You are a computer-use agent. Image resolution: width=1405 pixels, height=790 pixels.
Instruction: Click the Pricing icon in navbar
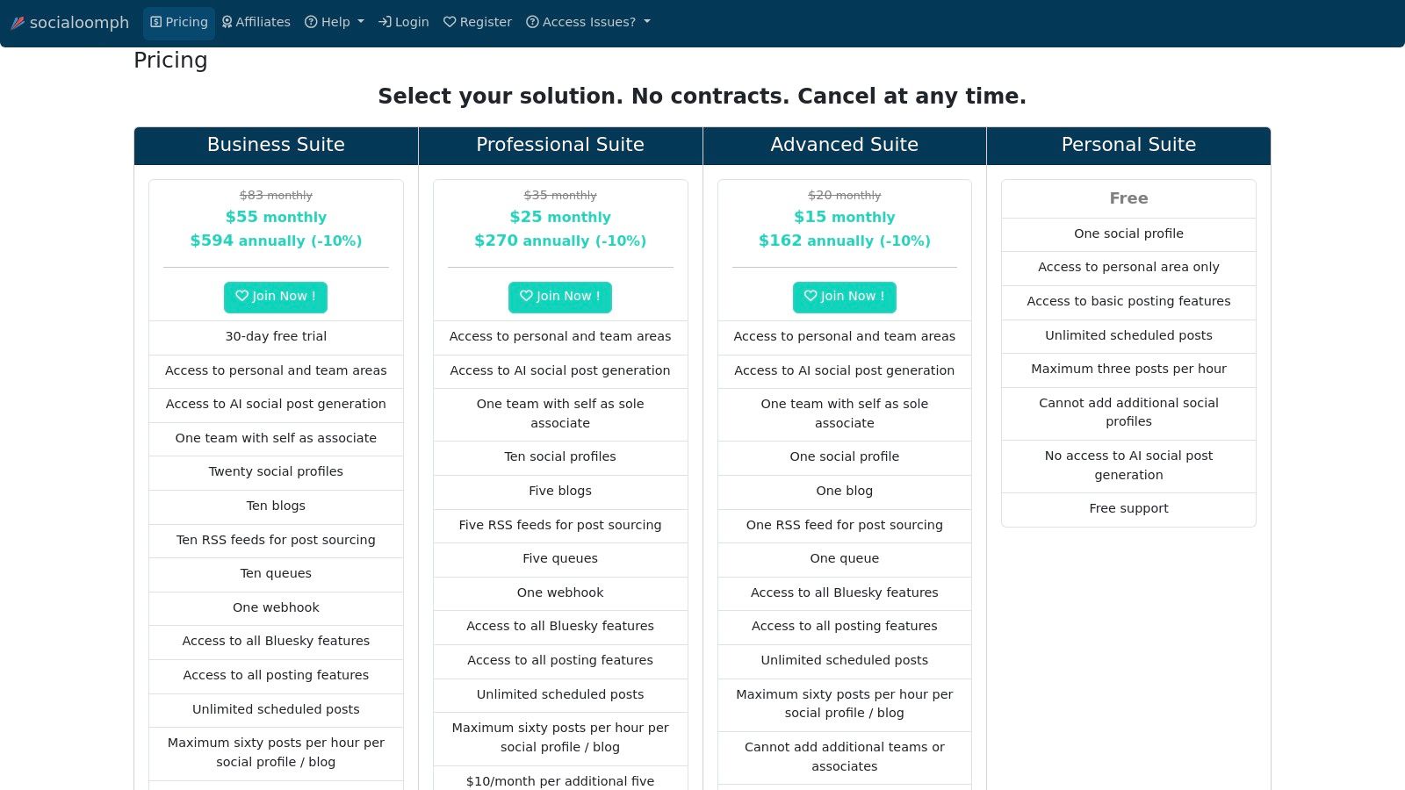point(156,22)
